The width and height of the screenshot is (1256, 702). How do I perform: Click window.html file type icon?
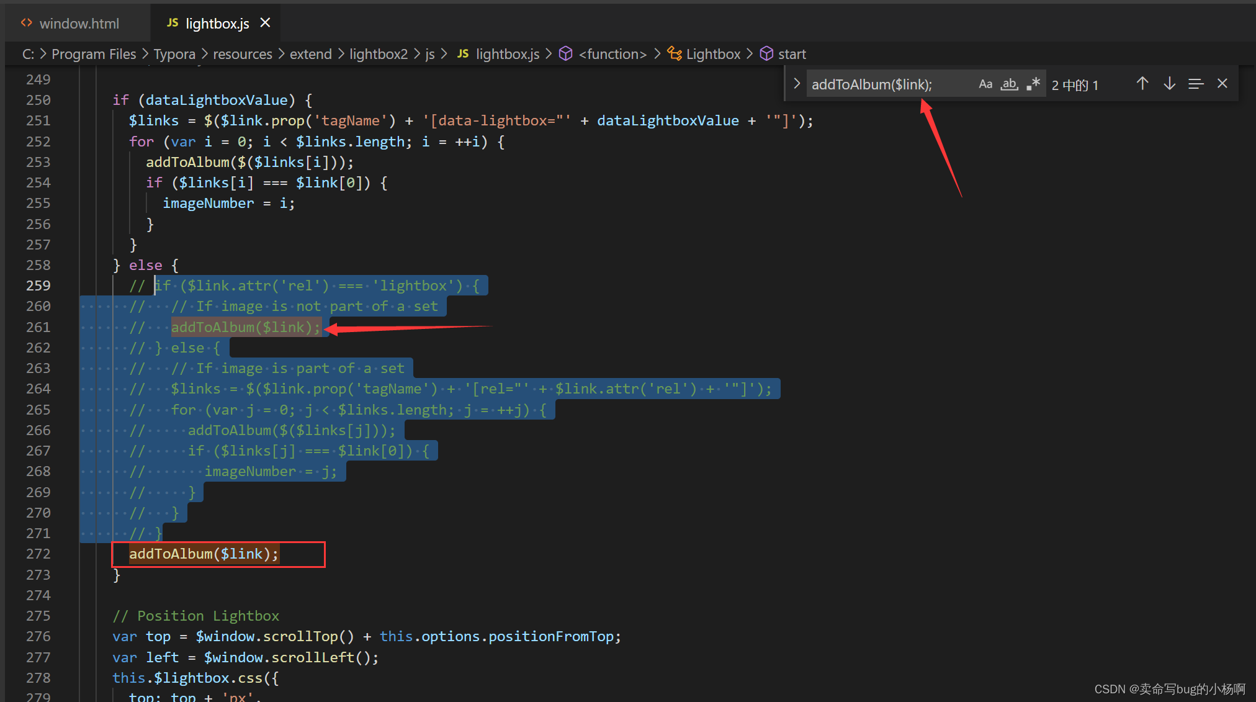26,23
